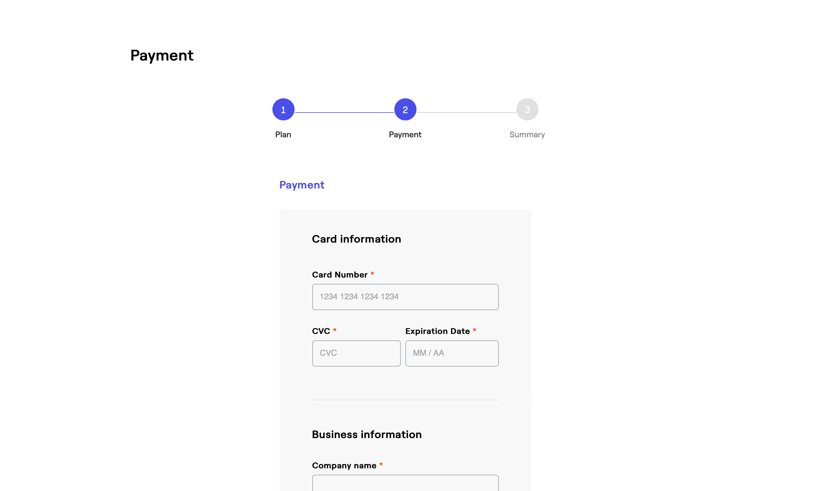819x491 pixels.
Task: Open the Summary step label
Action: click(x=527, y=135)
